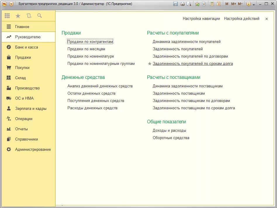Screen dimensions: 277x208
Task: Toggle favorite star for Задолженность покупателей по срокам долга
Action: tap(150, 64)
